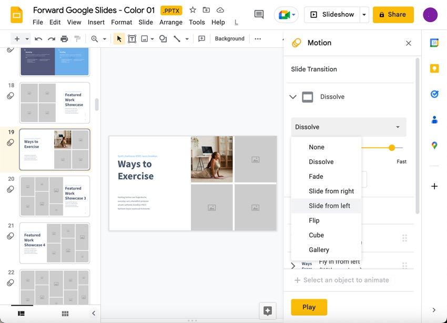
Task: Open comment history icon
Action: point(259,15)
